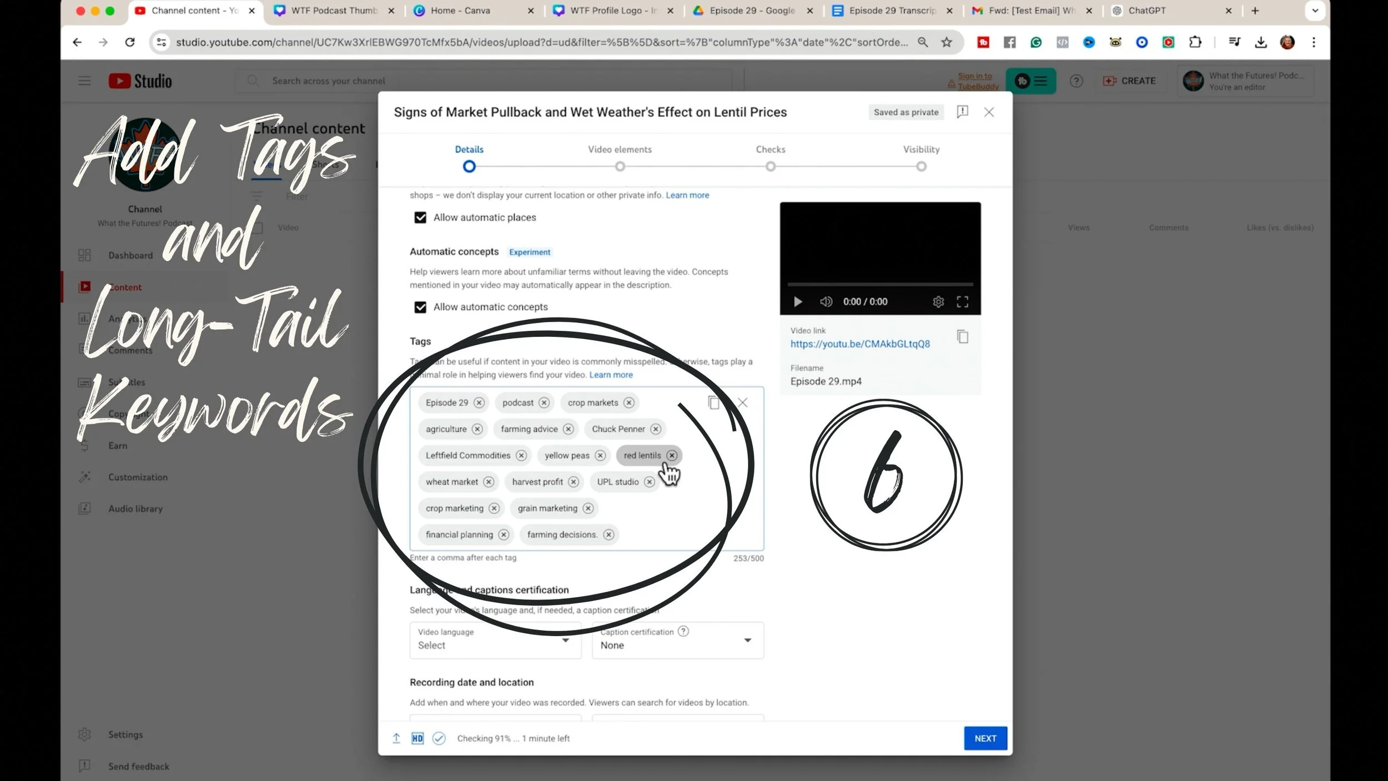
Task: Click the NEXT button
Action: 985,738
